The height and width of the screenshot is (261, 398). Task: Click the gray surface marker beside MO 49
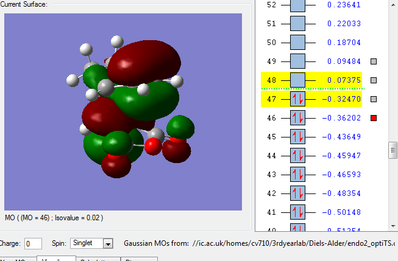click(x=374, y=61)
